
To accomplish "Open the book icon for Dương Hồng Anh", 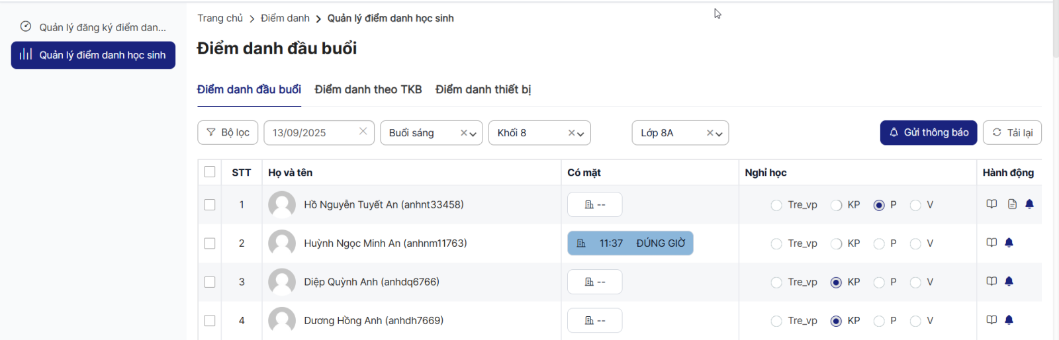I will (x=991, y=320).
